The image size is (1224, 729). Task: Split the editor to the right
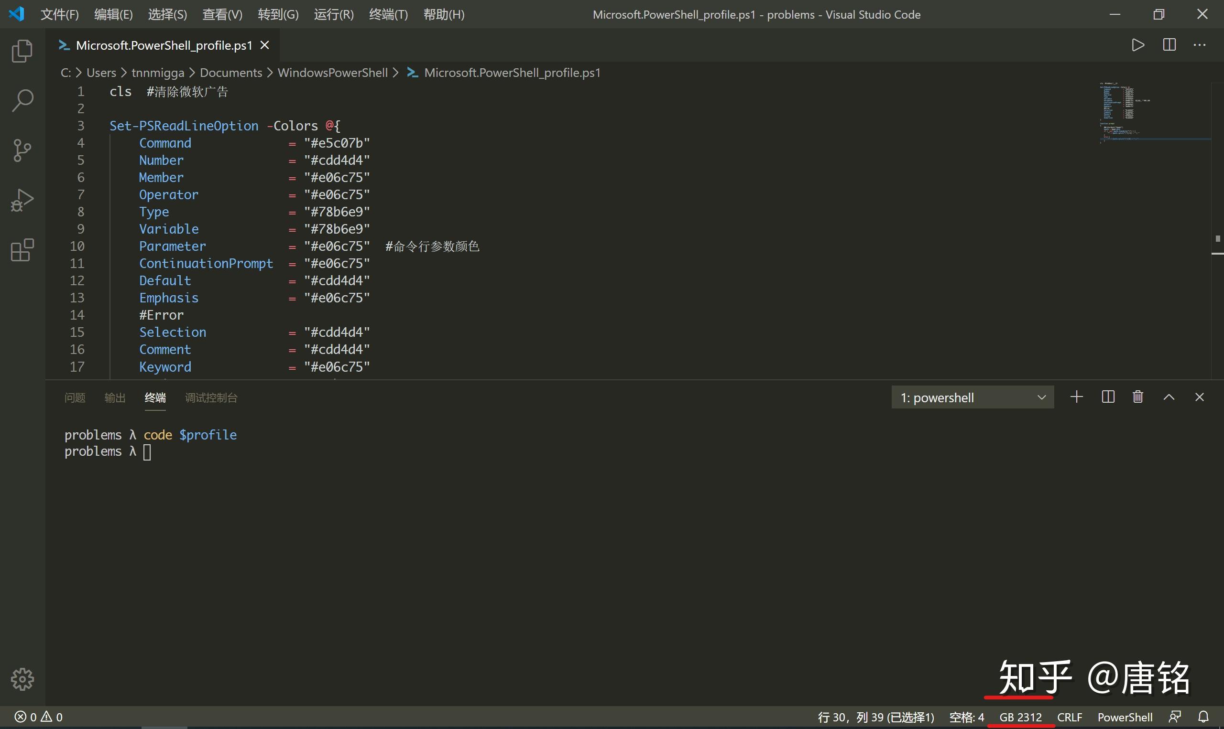1169,45
